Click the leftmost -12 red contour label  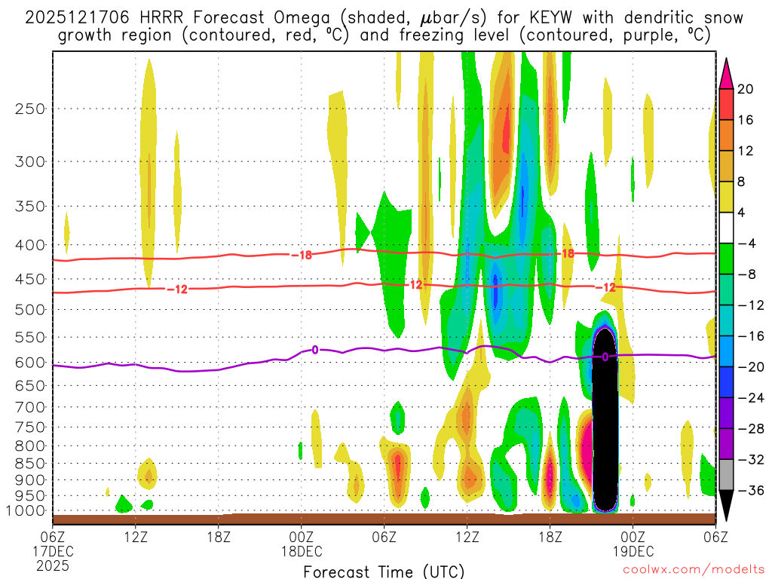(x=177, y=289)
